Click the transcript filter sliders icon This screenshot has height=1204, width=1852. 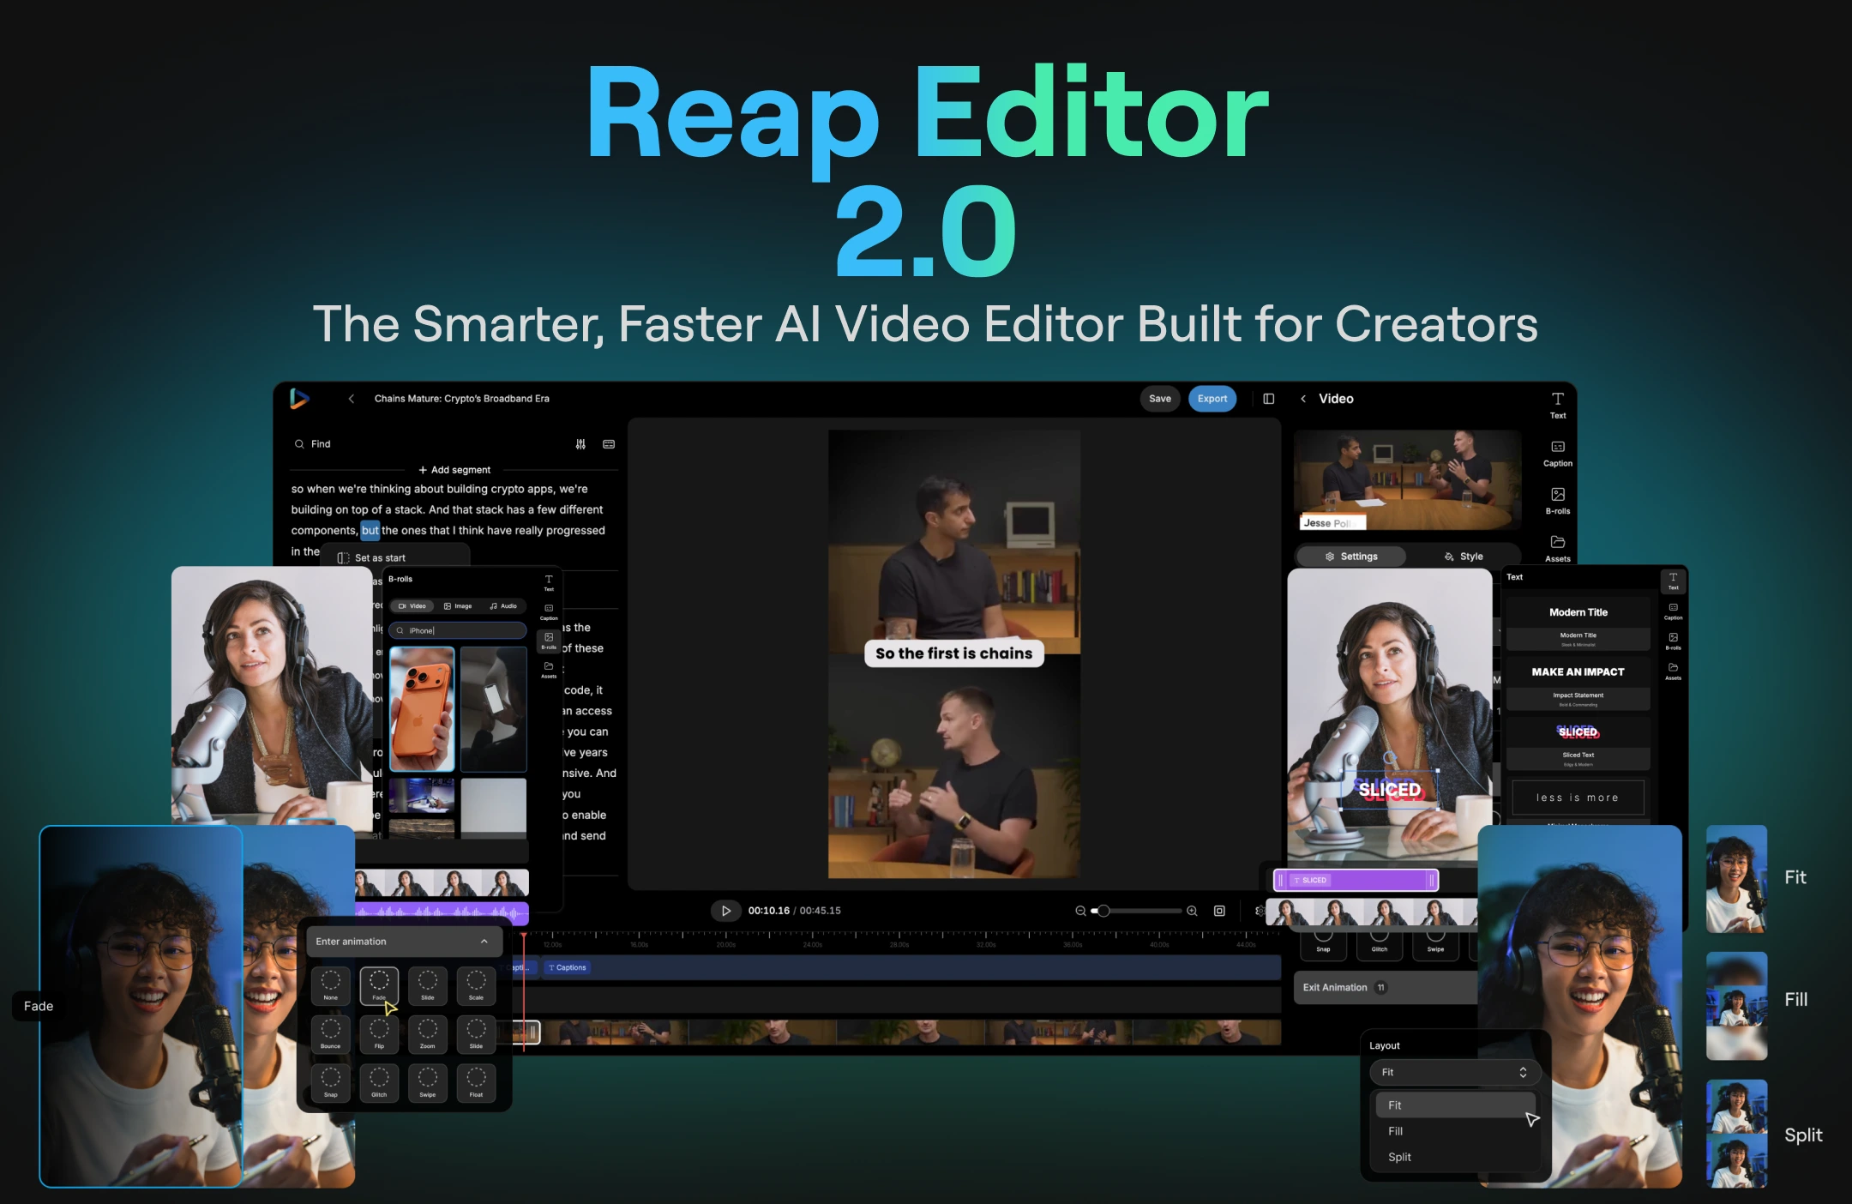point(580,444)
